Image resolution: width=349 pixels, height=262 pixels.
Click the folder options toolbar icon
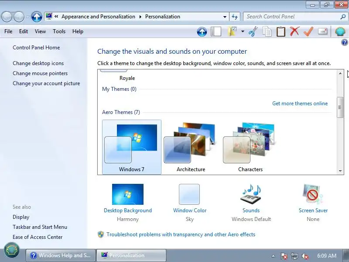(x=232, y=31)
